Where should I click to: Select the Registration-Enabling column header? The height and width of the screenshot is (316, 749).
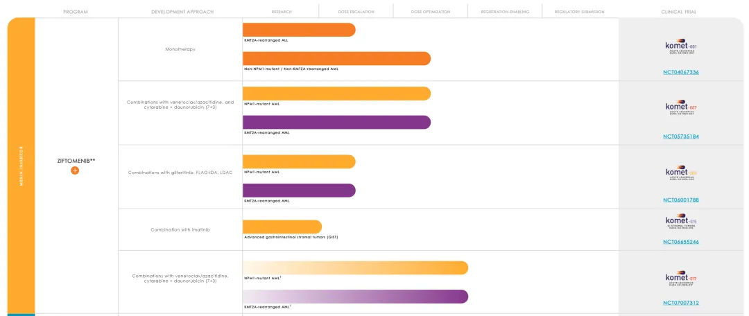coord(505,12)
